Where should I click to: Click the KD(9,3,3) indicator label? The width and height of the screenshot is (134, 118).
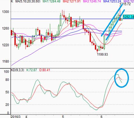(17, 70)
